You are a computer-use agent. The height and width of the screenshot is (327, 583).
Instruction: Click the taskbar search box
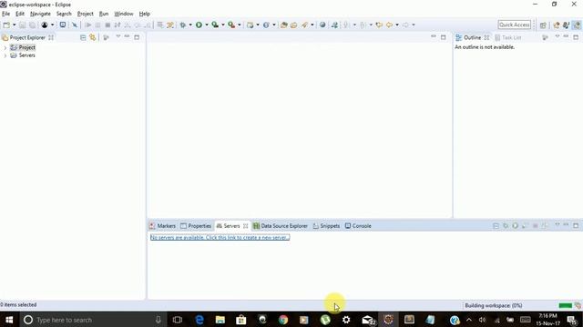93,320
